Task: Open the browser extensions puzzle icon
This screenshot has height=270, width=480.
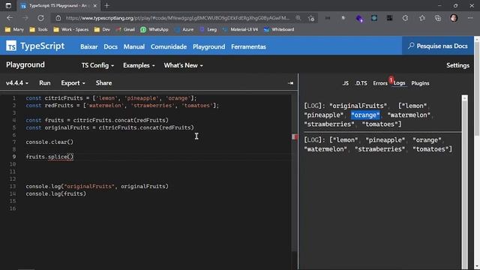Action: pos(405,18)
